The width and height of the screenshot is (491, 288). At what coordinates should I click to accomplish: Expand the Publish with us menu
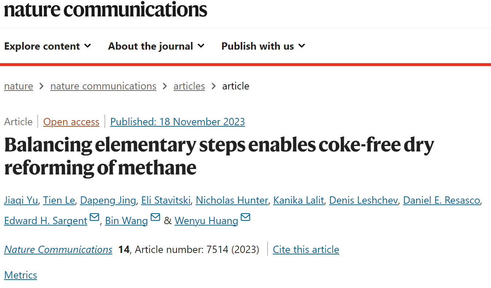coord(263,46)
